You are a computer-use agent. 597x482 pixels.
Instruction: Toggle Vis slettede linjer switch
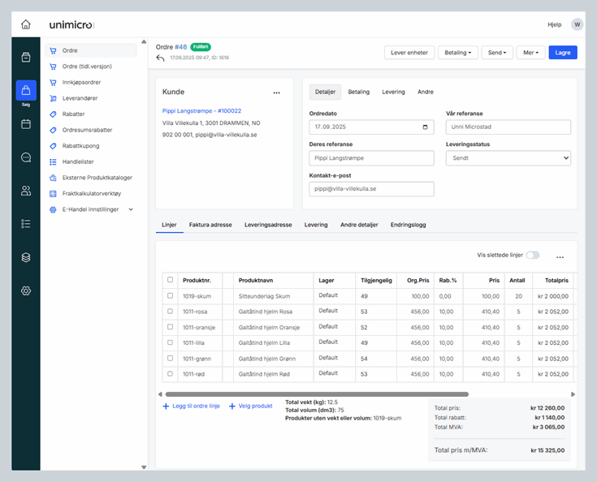(532, 255)
